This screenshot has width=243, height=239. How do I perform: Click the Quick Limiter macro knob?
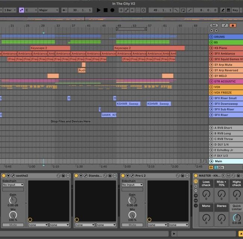(x=236, y=218)
